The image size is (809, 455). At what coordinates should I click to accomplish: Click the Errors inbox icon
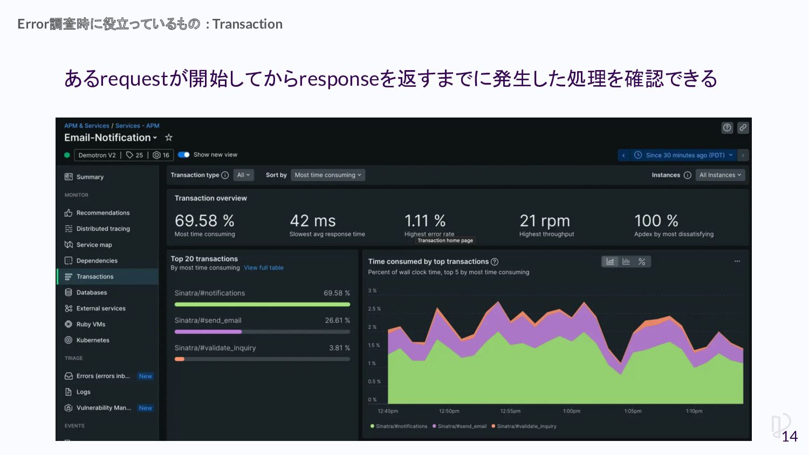[x=68, y=376]
